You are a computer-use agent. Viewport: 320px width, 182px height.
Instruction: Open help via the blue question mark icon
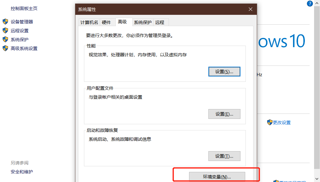pyautogui.click(x=310, y=4)
